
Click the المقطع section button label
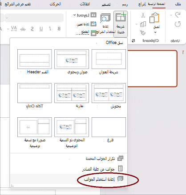[x=85, y=32]
